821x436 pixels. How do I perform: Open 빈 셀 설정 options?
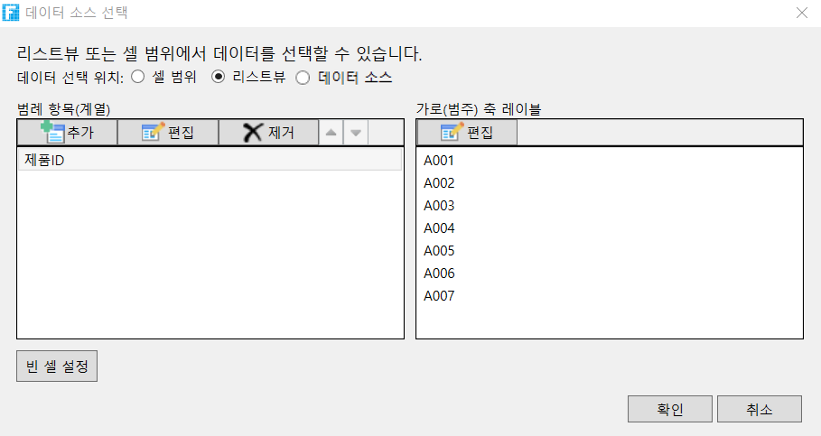[x=57, y=366]
